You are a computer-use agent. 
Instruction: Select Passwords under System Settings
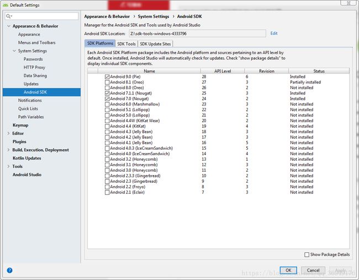point(33,59)
